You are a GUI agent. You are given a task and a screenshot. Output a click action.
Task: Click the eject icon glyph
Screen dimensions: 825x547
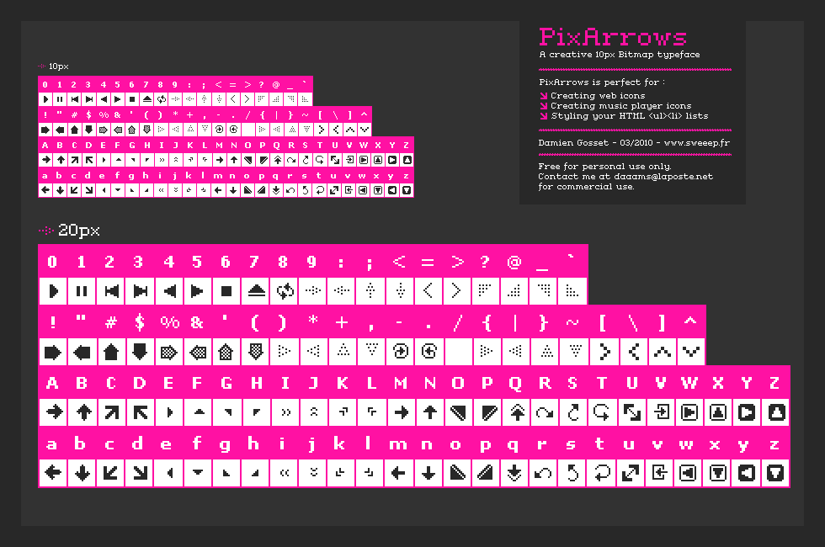coord(258,290)
